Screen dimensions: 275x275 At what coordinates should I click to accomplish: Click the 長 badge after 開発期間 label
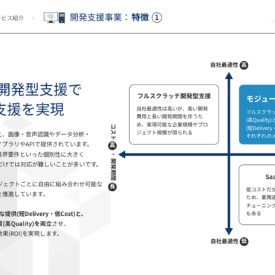point(112,187)
